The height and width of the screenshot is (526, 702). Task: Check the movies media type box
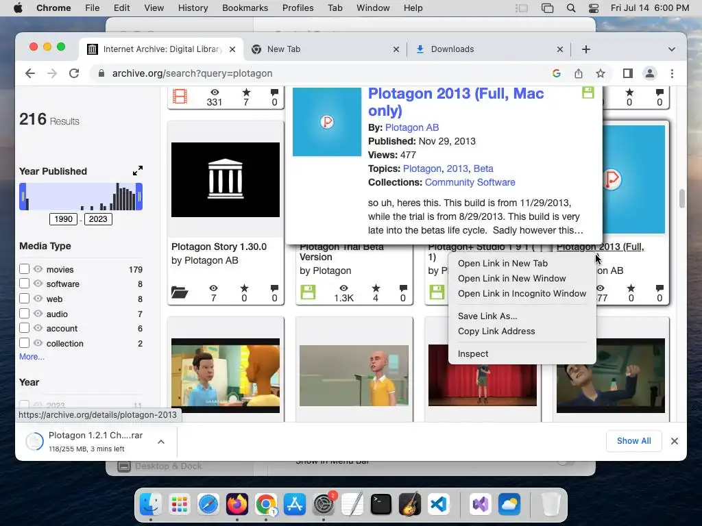(x=24, y=268)
